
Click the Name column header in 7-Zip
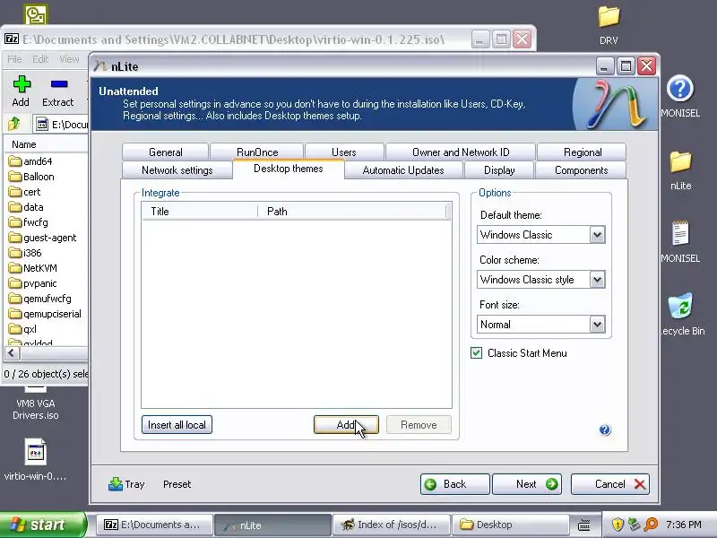click(x=46, y=144)
